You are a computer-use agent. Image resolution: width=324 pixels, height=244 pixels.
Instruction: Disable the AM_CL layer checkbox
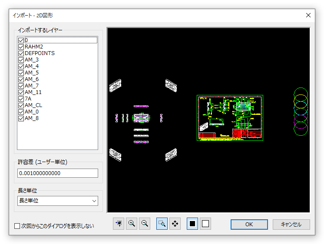point(21,105)
